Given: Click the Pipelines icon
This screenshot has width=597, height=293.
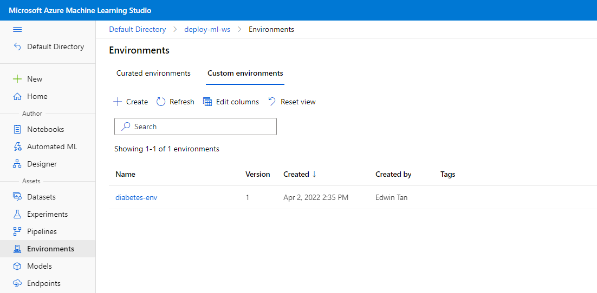Looking at the screenshot, I should (x=17, y=231).
